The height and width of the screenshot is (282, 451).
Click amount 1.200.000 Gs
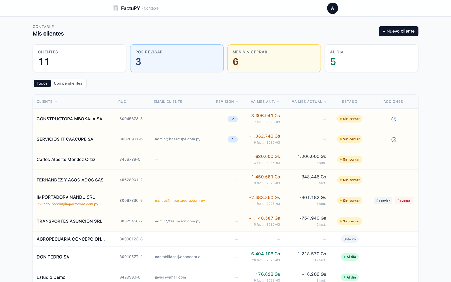(x=312, y=156)
